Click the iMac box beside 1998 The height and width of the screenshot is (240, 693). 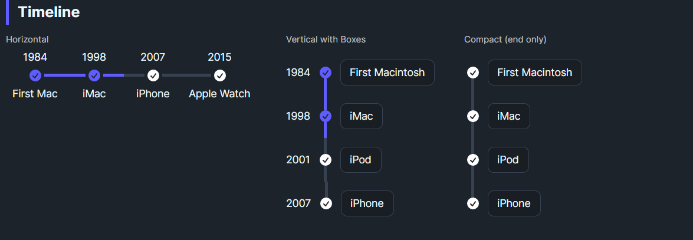pyautogui.click(x=361, y=116)
